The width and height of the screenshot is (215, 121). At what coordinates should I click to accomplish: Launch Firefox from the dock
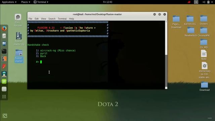pos(4,29)
